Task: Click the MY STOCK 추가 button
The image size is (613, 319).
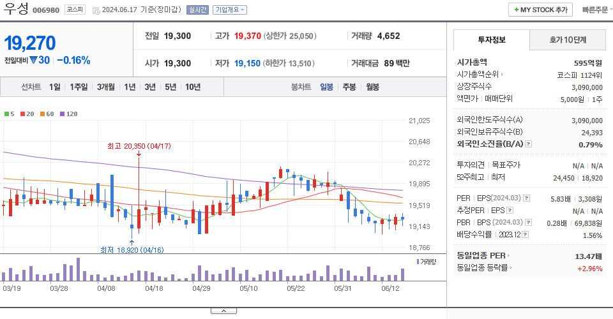Action: [x=540, y=10]
